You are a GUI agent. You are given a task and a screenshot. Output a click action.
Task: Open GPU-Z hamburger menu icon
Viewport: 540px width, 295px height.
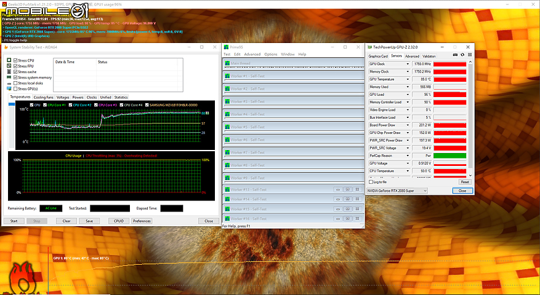[470, 55]
